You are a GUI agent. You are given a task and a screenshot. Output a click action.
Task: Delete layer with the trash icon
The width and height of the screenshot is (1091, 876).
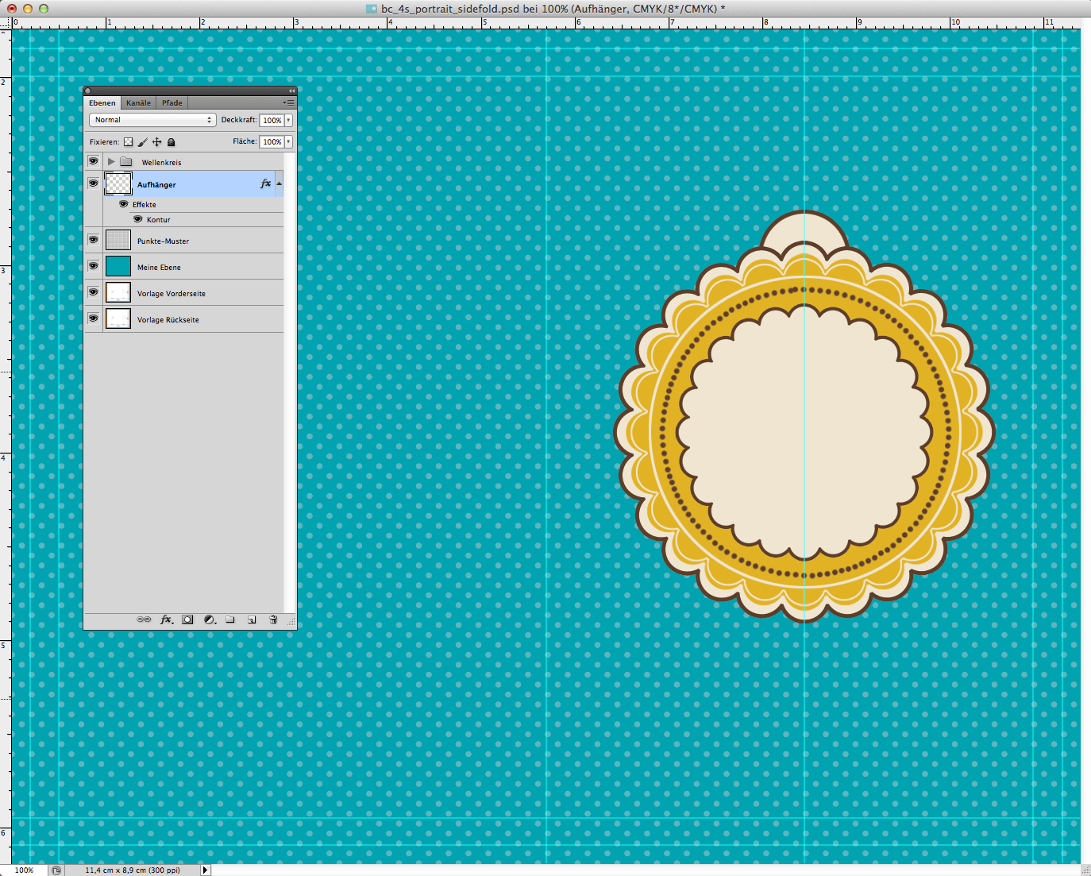tap(273, 619)
